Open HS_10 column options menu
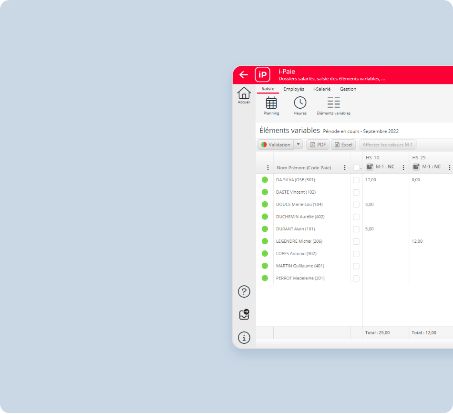Screen dimensions: 453x414 403,167
